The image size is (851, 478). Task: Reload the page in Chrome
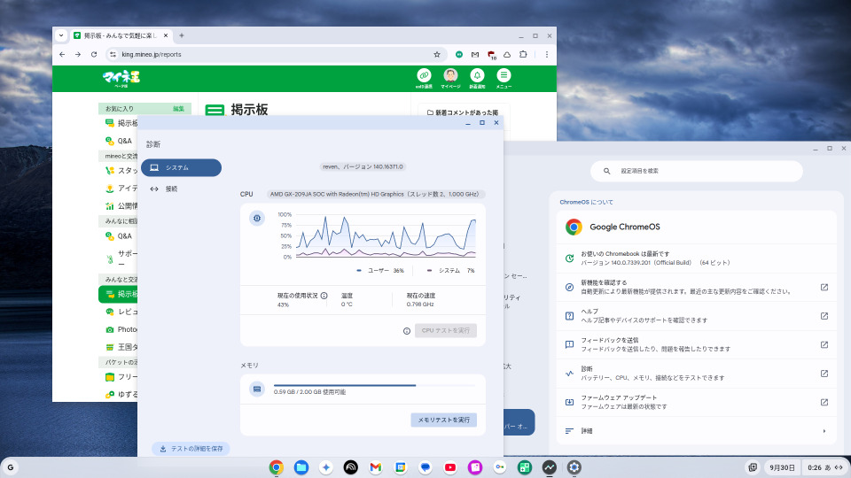click(94, 54)
